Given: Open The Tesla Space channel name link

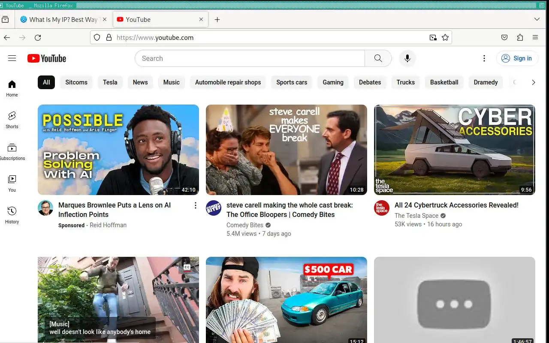Looking at the screenshot, I should click(x=416, y=216).
